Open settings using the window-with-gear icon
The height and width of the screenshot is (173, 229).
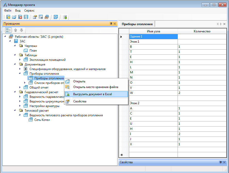pyautogui.click(x=41, y=17)
